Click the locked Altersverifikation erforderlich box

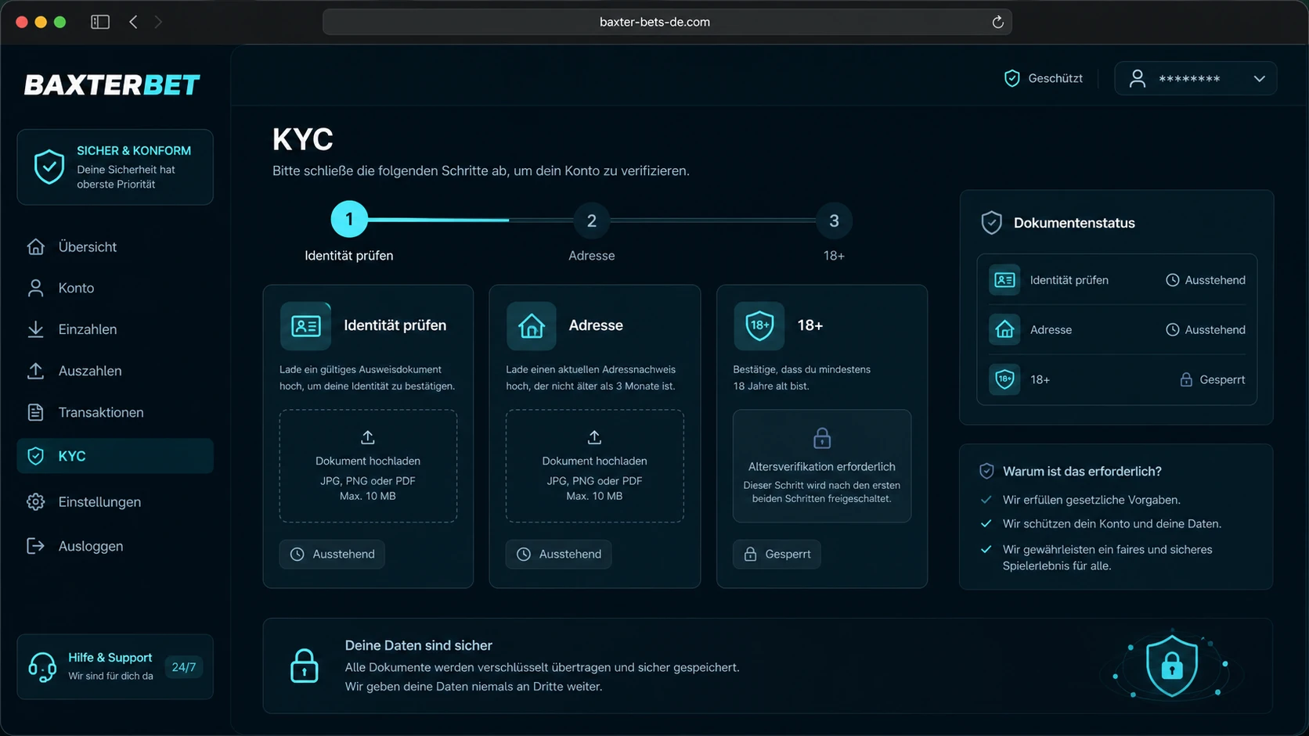822,466
